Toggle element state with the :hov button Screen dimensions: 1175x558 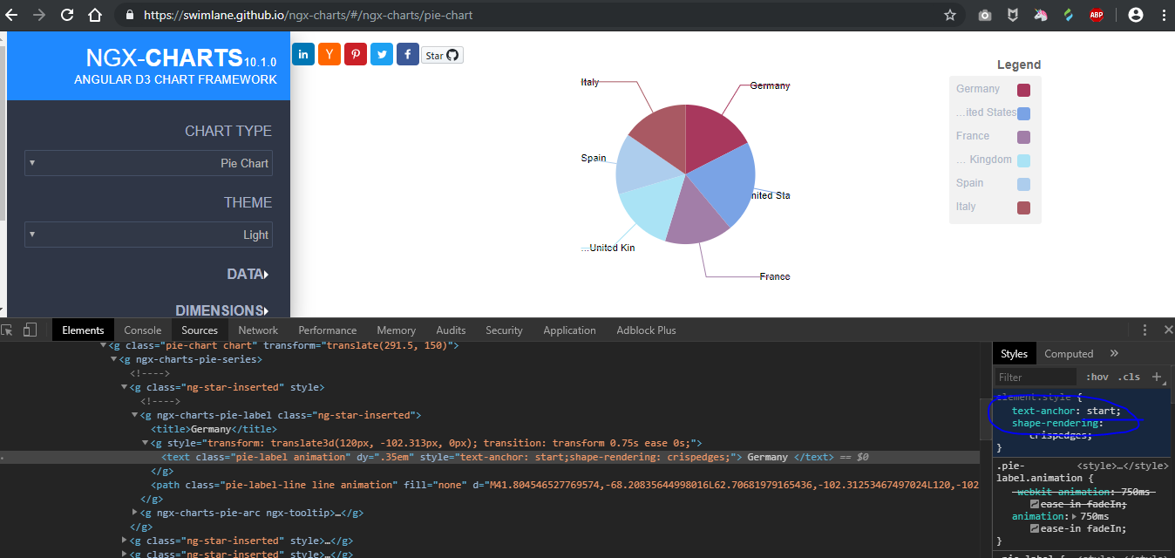point(1097,377)
